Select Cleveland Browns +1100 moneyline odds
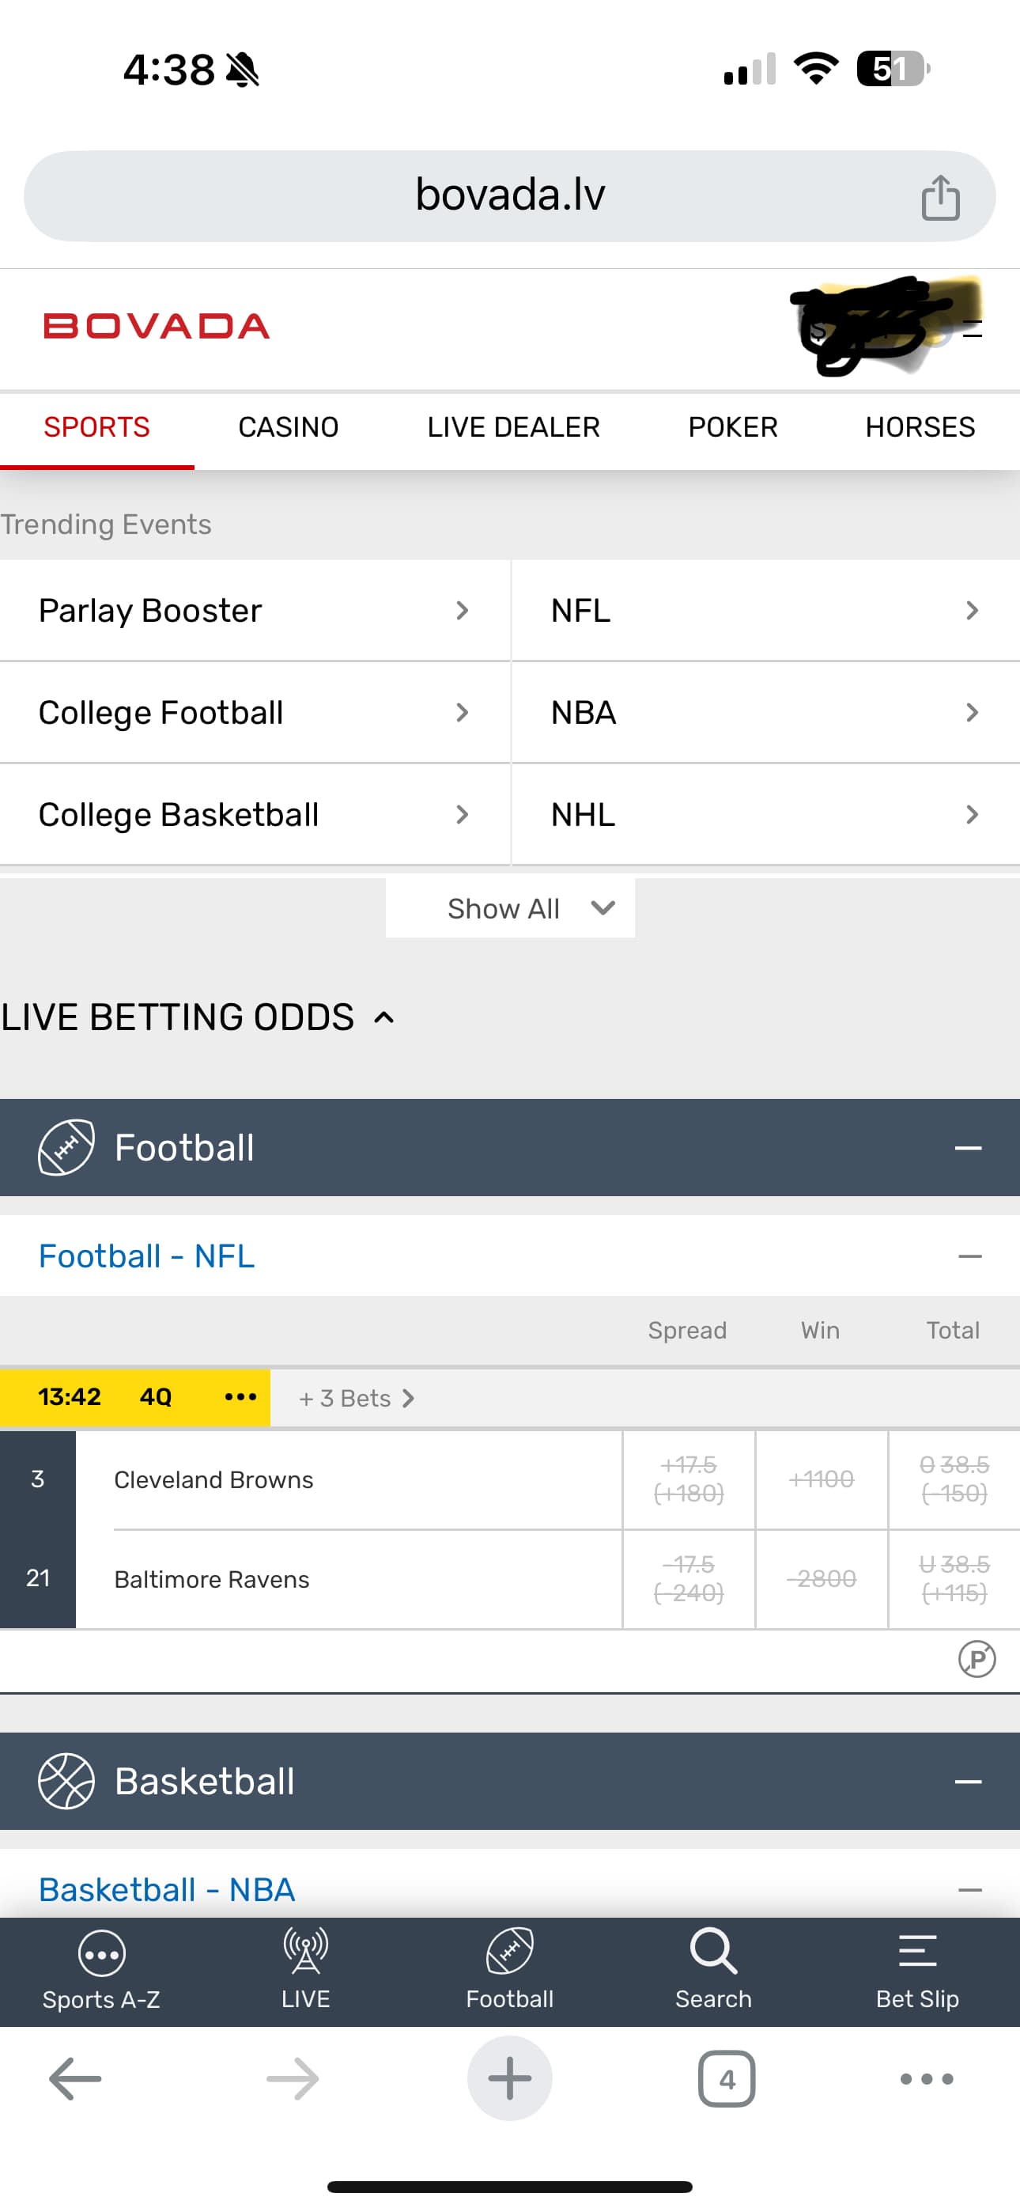 coord(821,1479)
